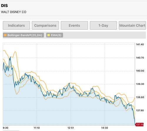Select the EMA(9) indicator tag

[55, 35]
